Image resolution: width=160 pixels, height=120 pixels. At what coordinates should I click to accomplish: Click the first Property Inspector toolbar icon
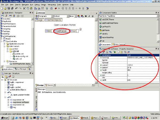coord(100,52)
